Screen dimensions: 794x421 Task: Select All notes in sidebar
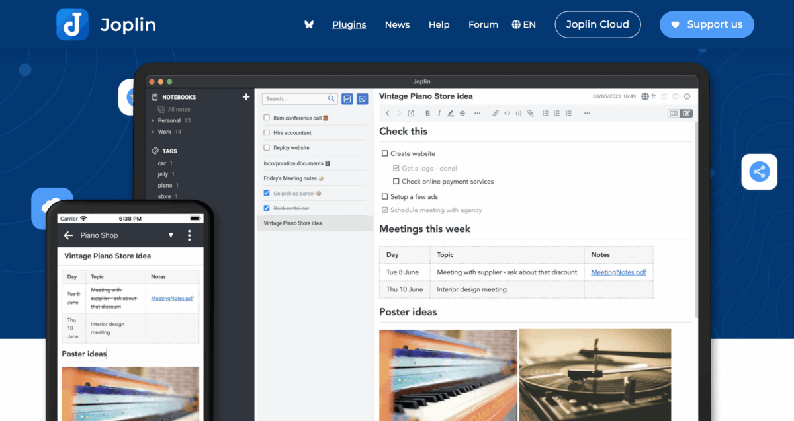click(179, 110)
